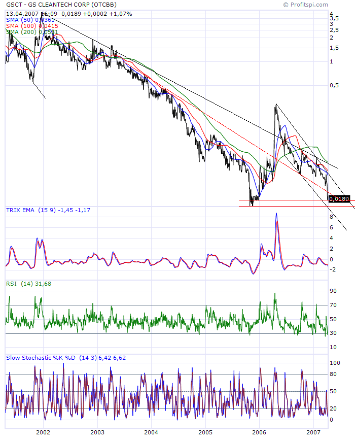
Task: Click the chart title GSCT - GS CLEANTECH CORP (OTCBB)
Action: [61, 5]
